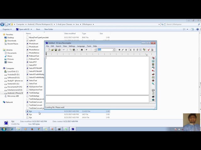Click the Cut scissors icon
This screenshot has height=150, width=201.
point(67,50)
